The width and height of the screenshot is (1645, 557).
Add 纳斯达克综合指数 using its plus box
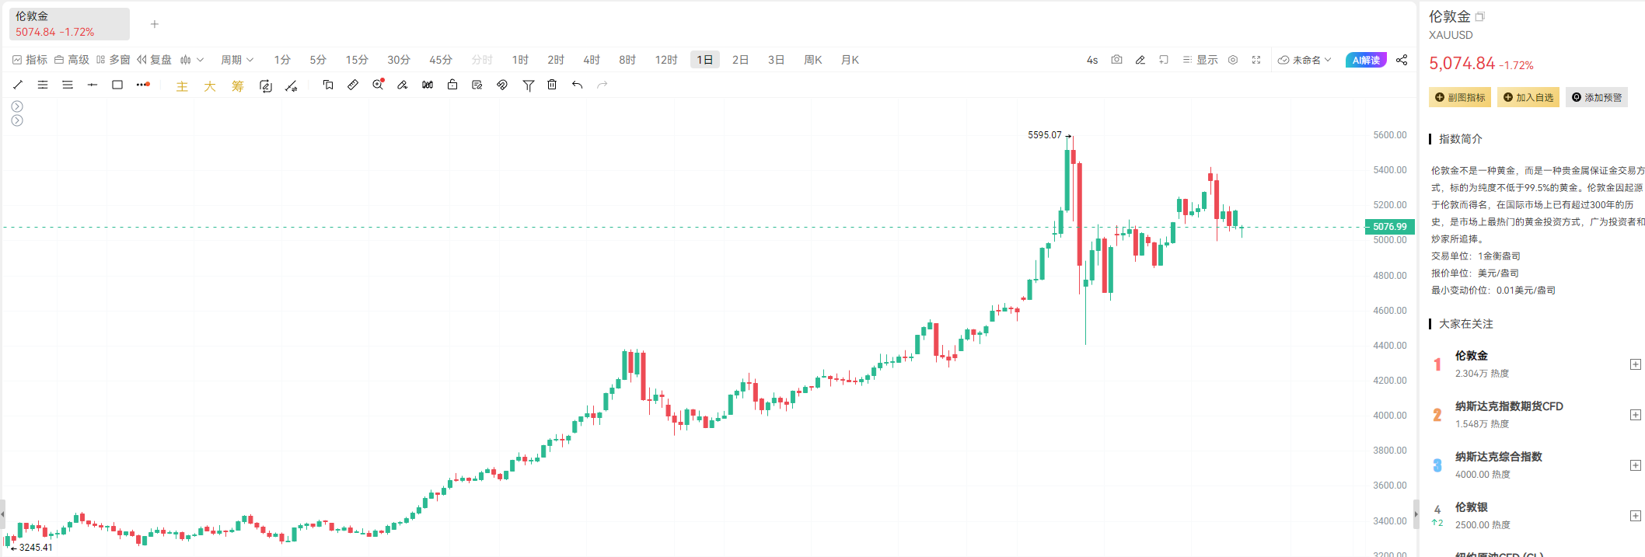pos(1635,465)
